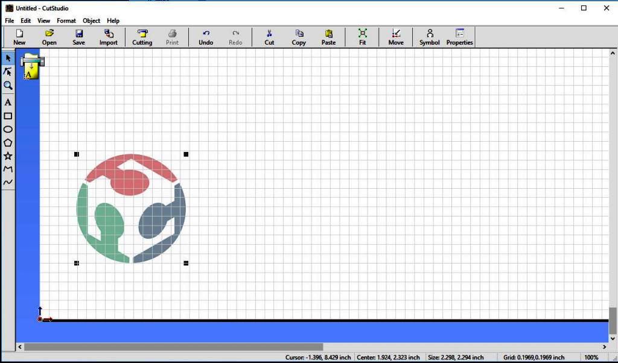This screenshot has height=363, width=618.
Task: Open the File menu
Action: pos(10,21)
